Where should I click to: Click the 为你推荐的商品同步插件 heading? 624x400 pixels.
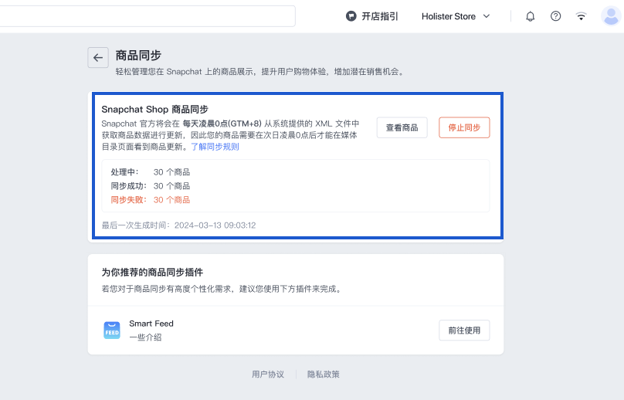pos(152,273)
